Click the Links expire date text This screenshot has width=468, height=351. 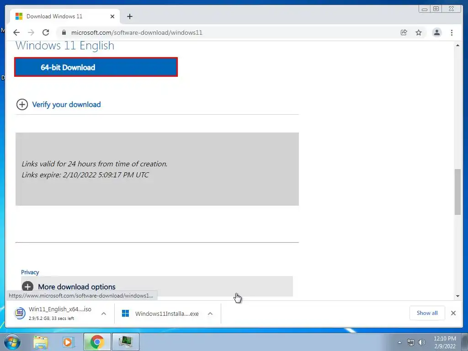(x=85, y=175)
